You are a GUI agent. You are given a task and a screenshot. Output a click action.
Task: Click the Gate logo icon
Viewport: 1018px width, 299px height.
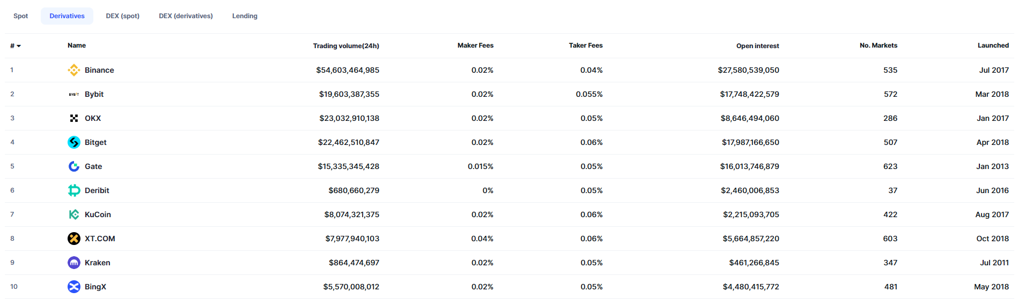coord(74,166)
